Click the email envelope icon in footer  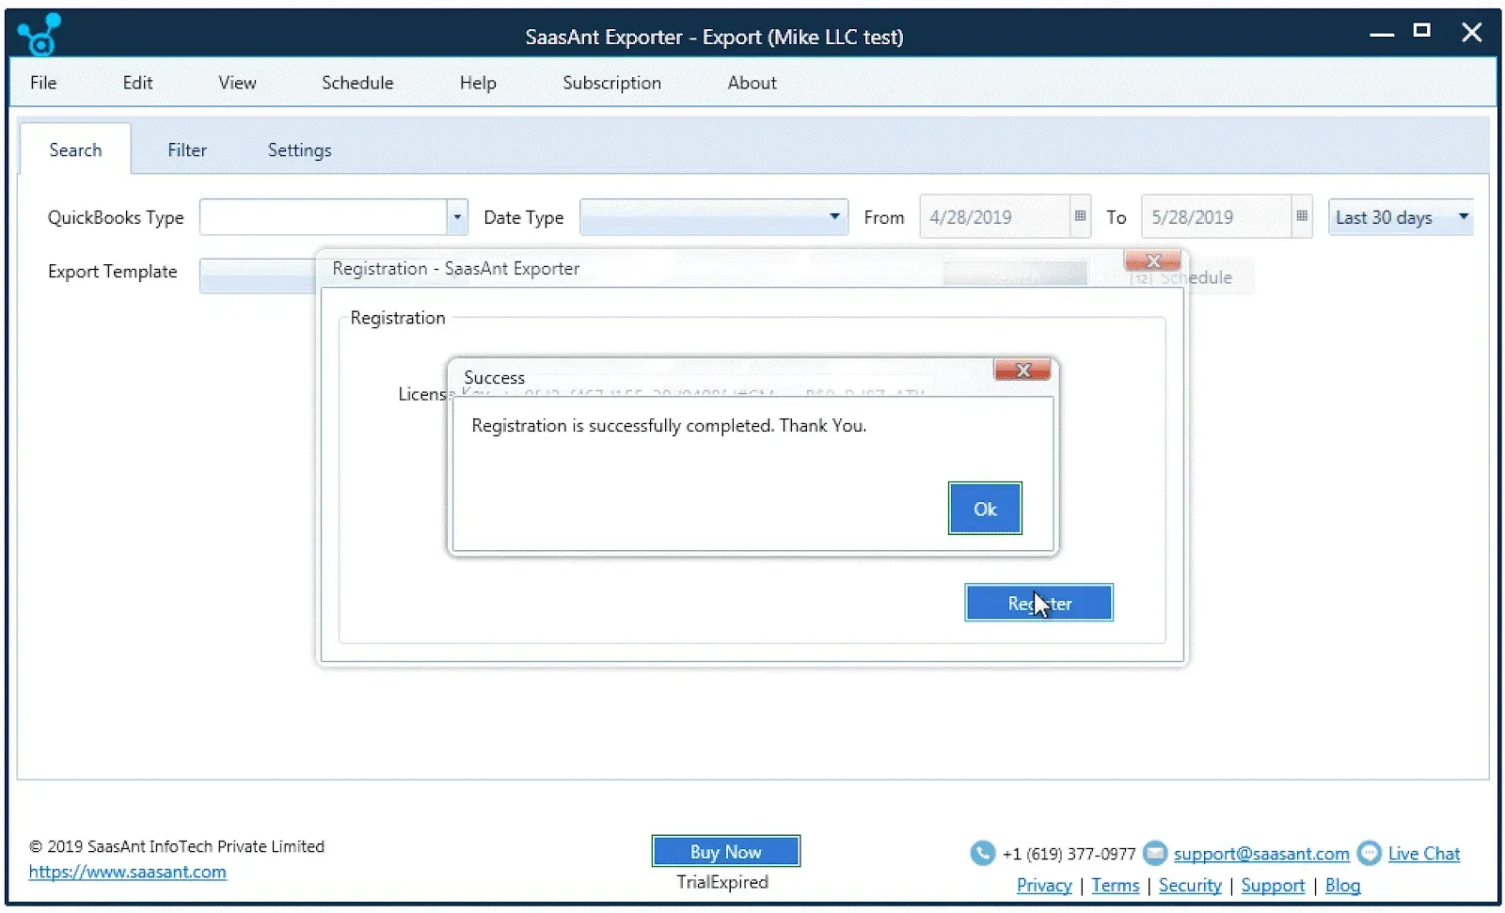tap(1155, 853)
